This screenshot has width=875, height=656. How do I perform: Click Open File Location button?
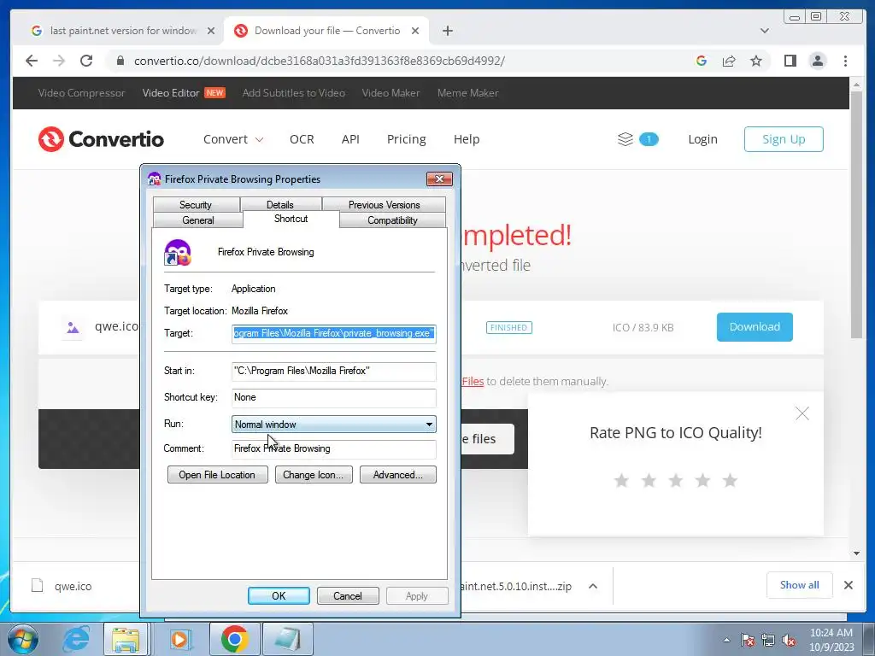tap(217, 475)
